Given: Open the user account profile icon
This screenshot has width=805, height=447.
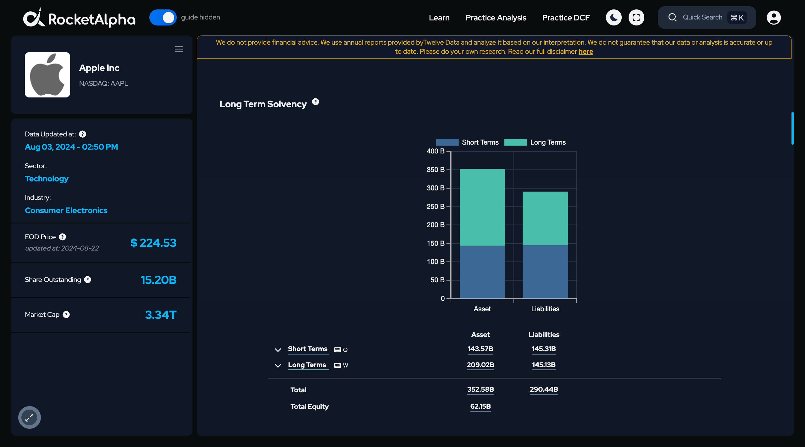Looking at the screenshot, I should 774,18.
